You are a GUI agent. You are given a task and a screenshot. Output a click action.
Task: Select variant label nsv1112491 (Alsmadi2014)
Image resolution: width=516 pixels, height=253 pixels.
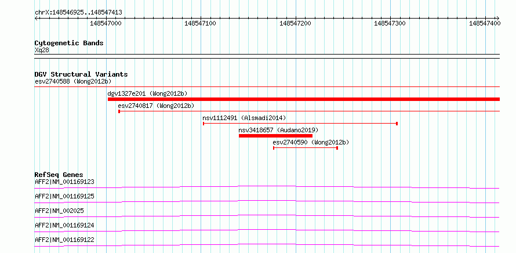pos(244,118)
